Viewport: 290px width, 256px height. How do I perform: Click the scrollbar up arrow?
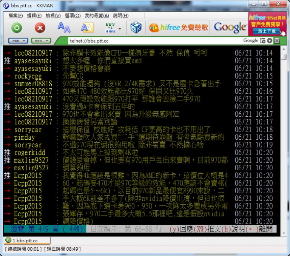(284, 49)
